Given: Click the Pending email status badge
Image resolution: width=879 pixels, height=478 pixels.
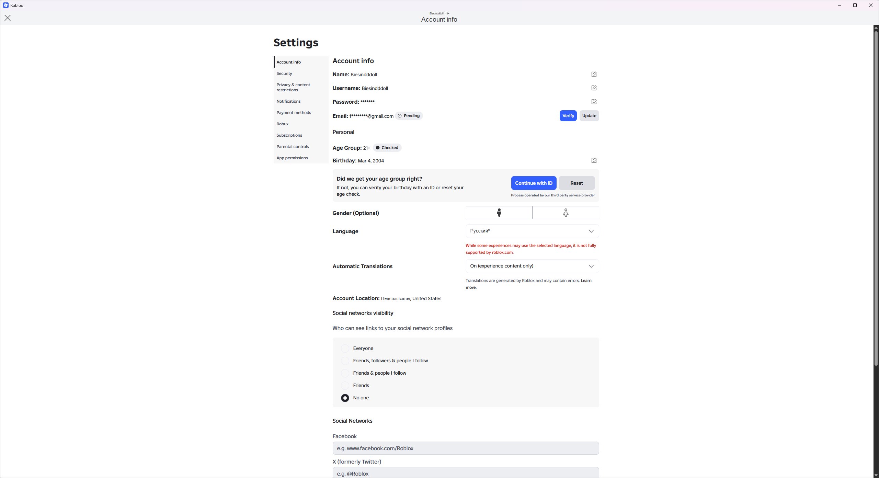Looking at the screenshot, I should click(x=409, y=116).
